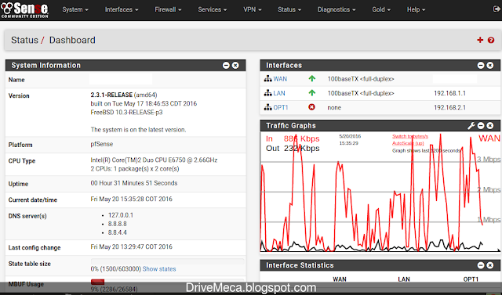Click the MBUF Usage progress bar
This screenshot has width=502, height=295.
point(167,282)
